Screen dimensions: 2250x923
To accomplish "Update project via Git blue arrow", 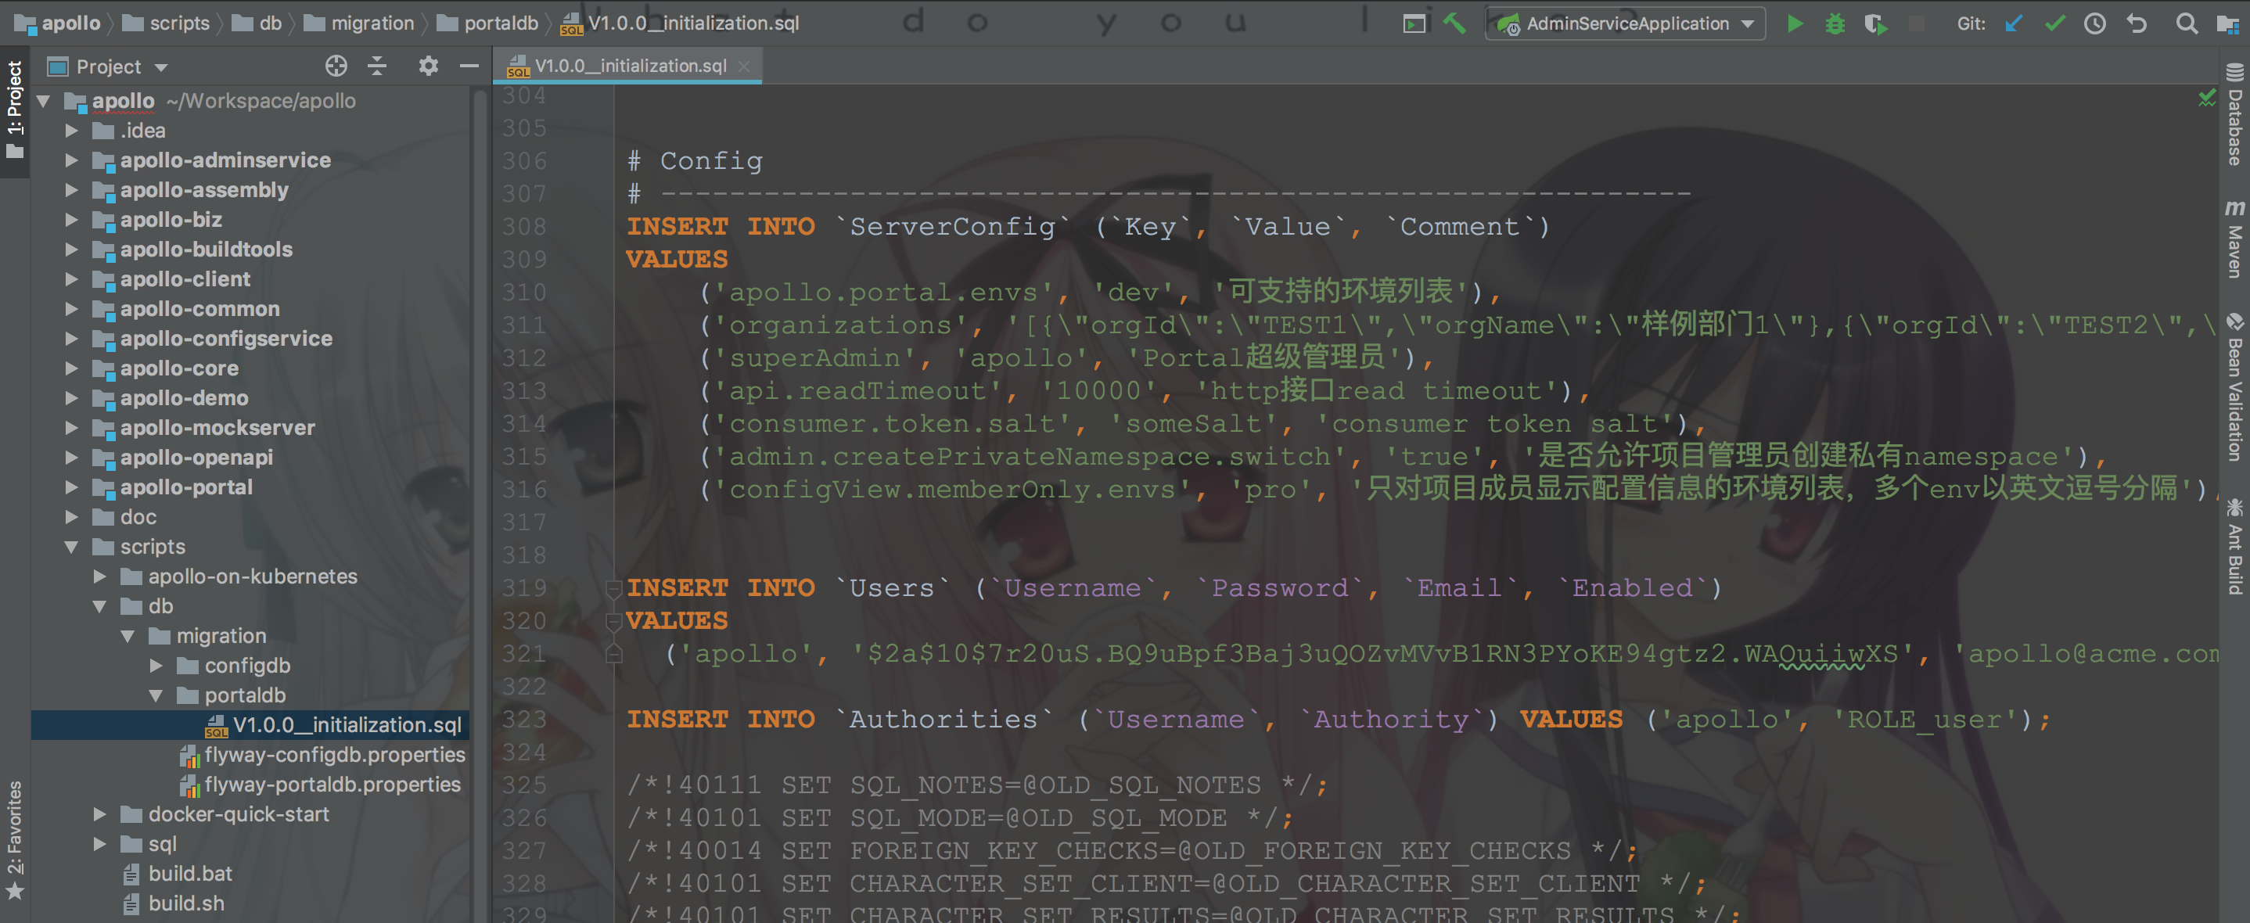I will coord(2013,23).
